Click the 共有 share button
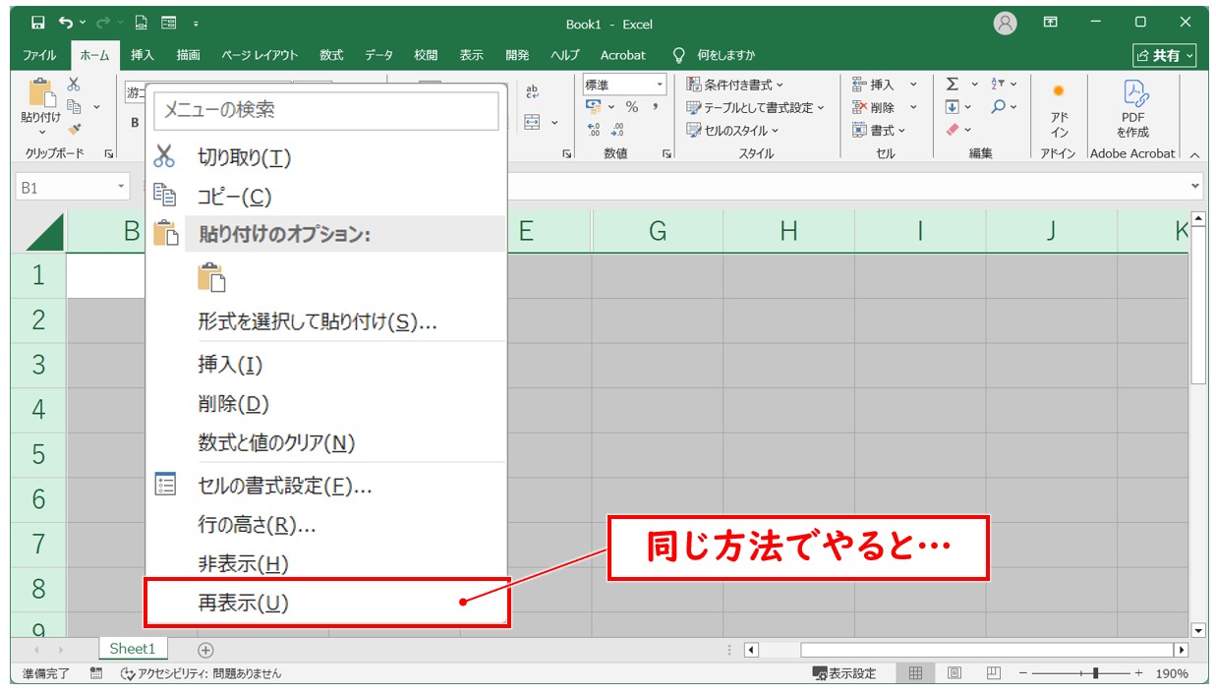The height and width of the screenshot is (693, 1216). coord(1165,56)
